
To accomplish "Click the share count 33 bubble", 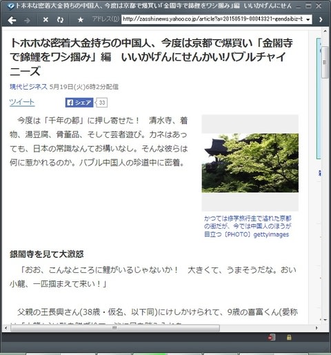I will 102,103.
